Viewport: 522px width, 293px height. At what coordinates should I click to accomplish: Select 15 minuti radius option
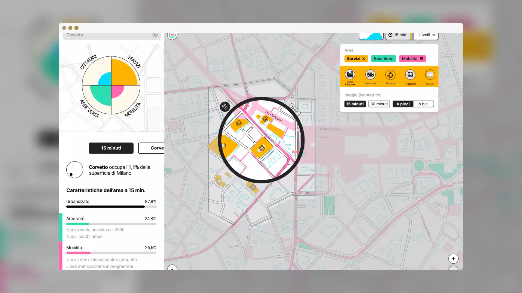coord(355,104)
